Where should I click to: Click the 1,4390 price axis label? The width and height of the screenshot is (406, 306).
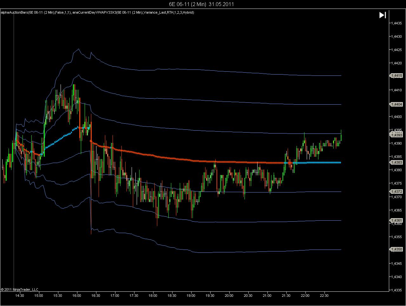397,143
